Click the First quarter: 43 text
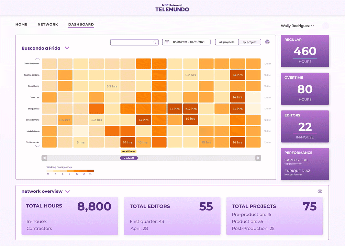Image resolution: width=345 pixels, height=246 pixels. (x=147, y=221)
